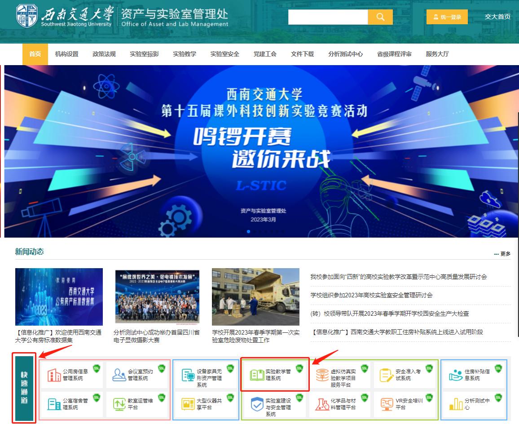Open 实验教学管理系统 book icon
Screen dimensions: 519x424
pos(257,375)
